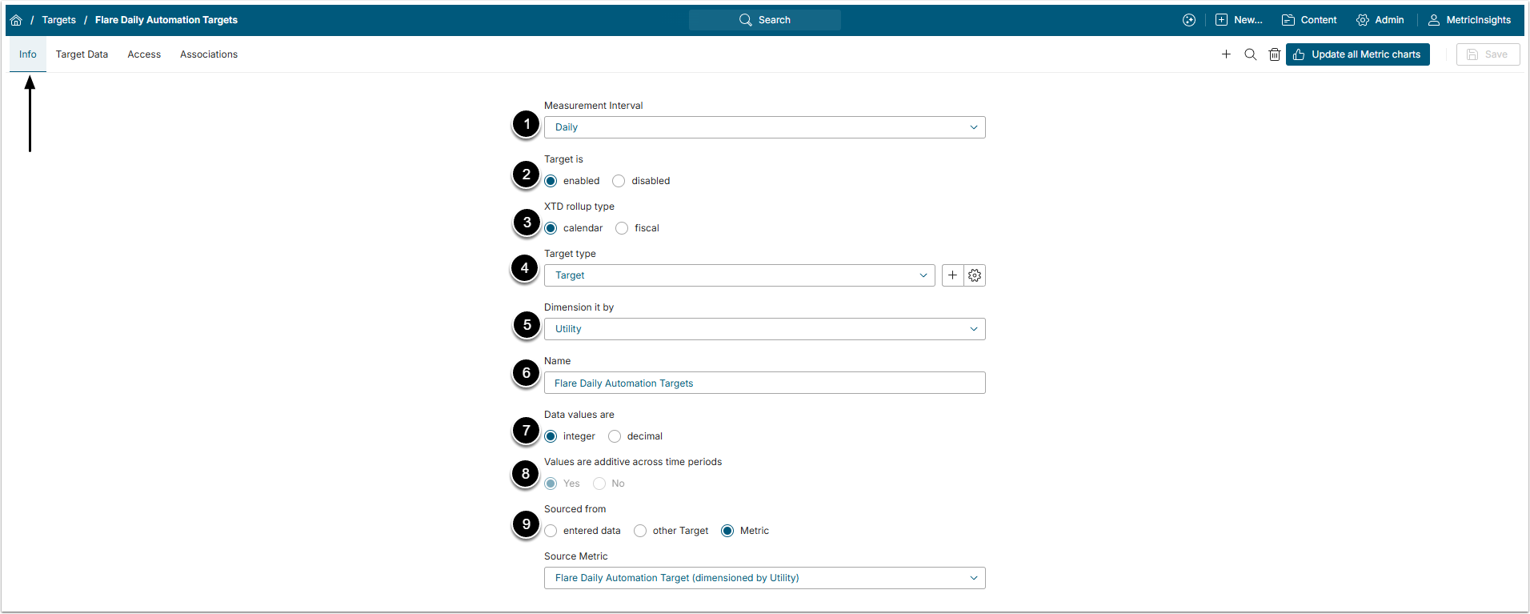Click the Yes additive radio option

pyautogui.click(x=551, y=484)
